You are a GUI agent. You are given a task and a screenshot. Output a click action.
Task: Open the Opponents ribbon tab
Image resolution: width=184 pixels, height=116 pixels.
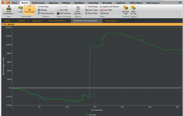pyautogui.click(x=53, y=3)
